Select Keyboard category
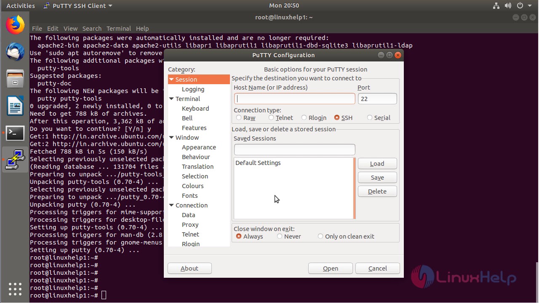 pyautogui.click(x=195, y=109)
